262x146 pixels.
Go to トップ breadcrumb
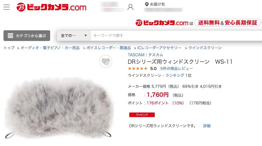(9, 48)
